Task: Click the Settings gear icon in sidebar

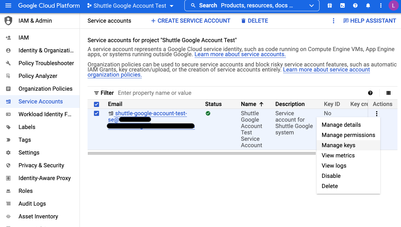Action: click(x=8, y=153)
